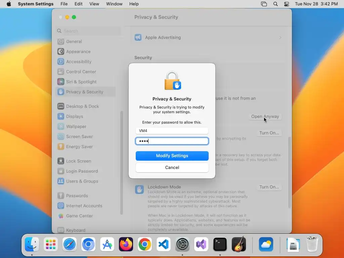Select Lock Screen in the sidebar
This screenshot has width=344, height=258.
pos(86,161)
